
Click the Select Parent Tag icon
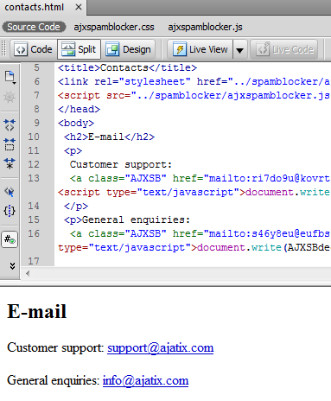pos(10,191)
